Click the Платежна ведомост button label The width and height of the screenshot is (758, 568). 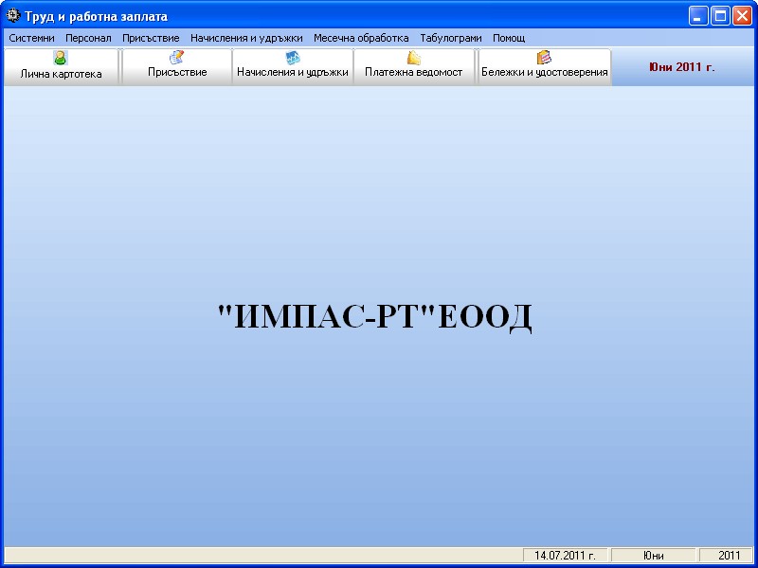pyautogui.click(x=414, y=73)
